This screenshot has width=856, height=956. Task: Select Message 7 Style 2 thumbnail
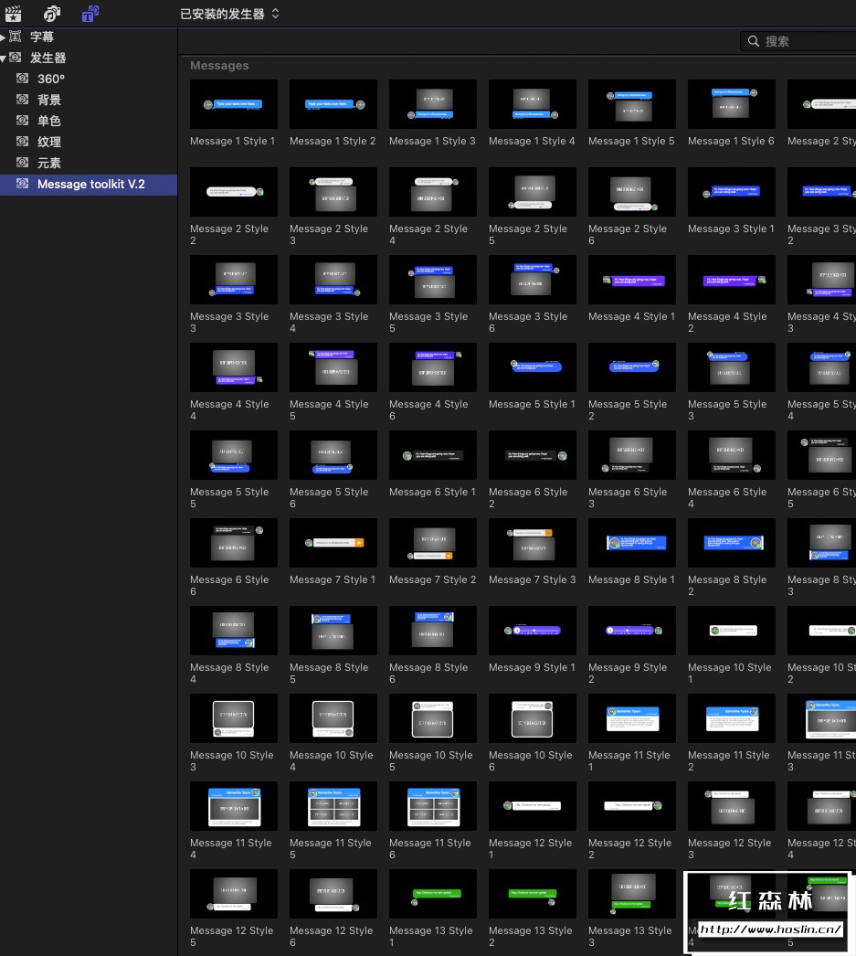[433, 543]
